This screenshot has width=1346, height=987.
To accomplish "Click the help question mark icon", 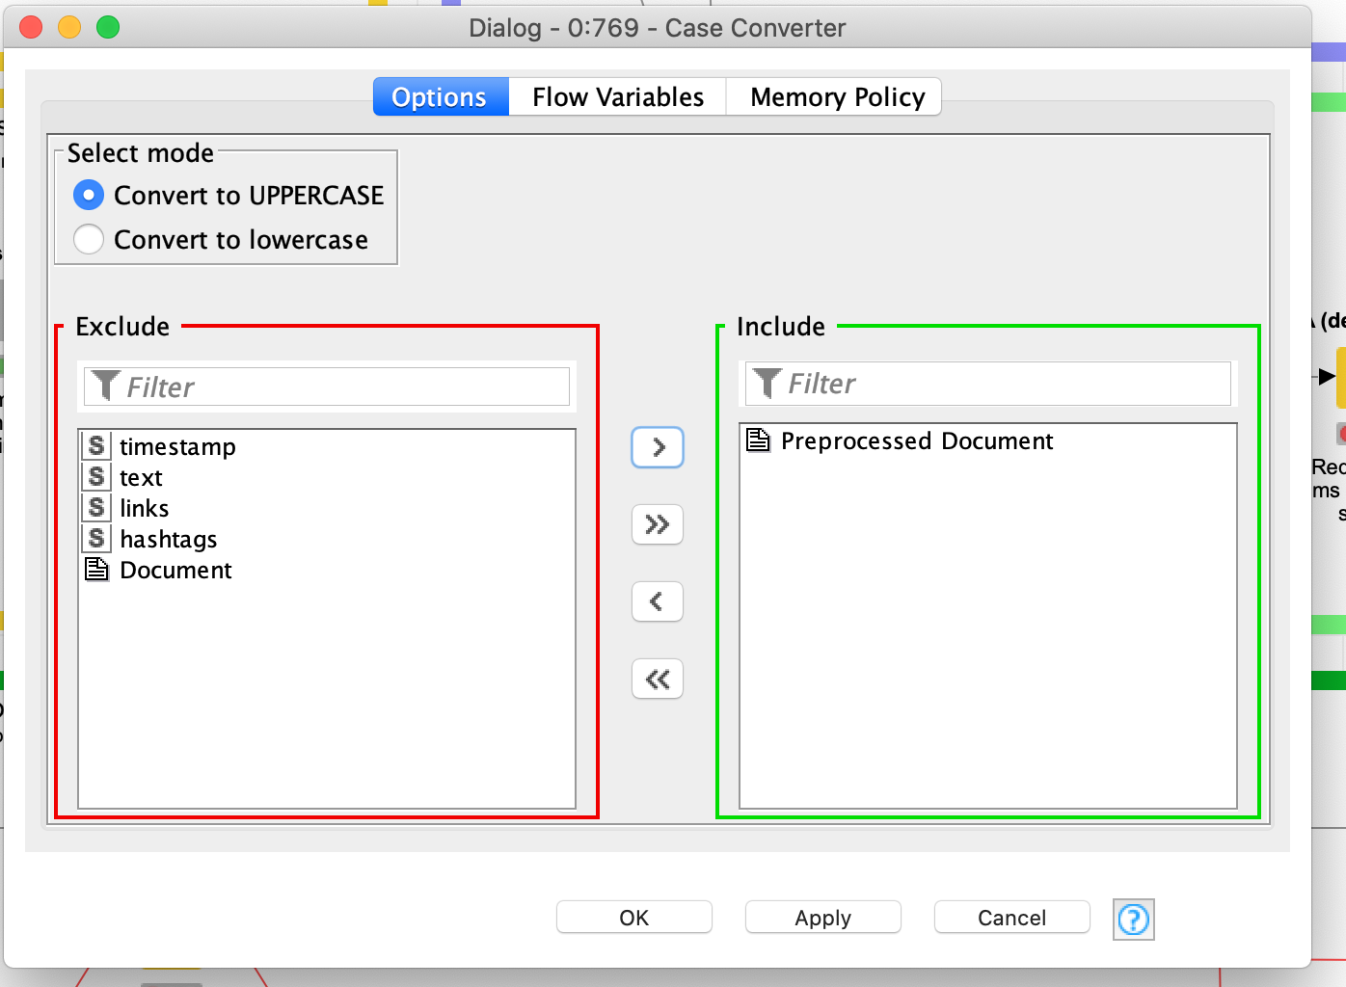I will (1133, 920).
